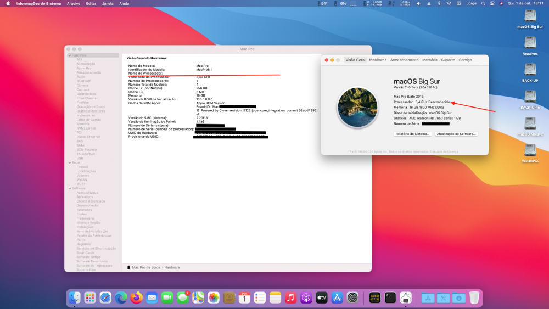Switch to the Armazenamento tab
Image resolution: width=549 pixels, height=309 pixels.
click(x=405, y=60)
